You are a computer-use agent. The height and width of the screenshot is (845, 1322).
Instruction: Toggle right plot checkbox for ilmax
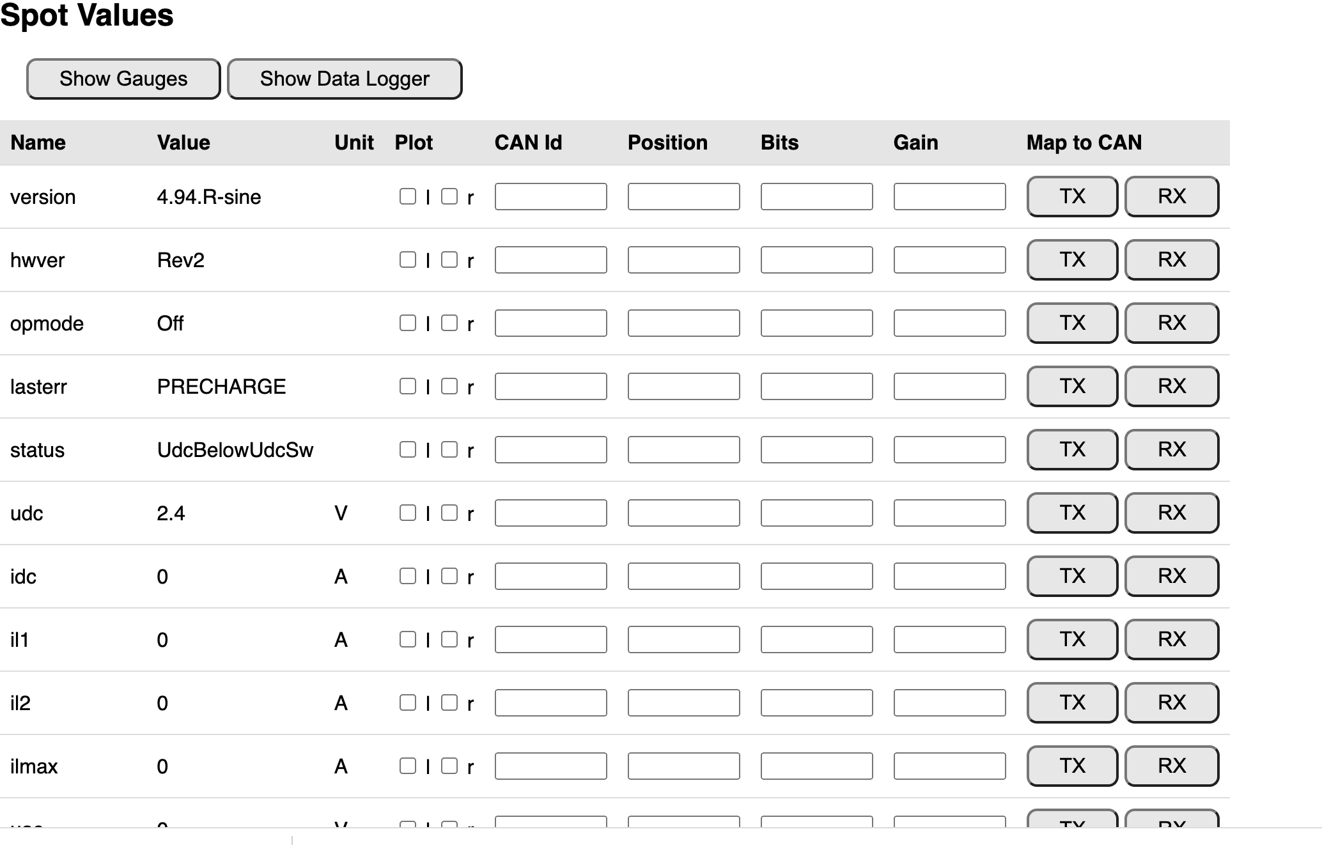pyautogui.click(x=449, y=766)
